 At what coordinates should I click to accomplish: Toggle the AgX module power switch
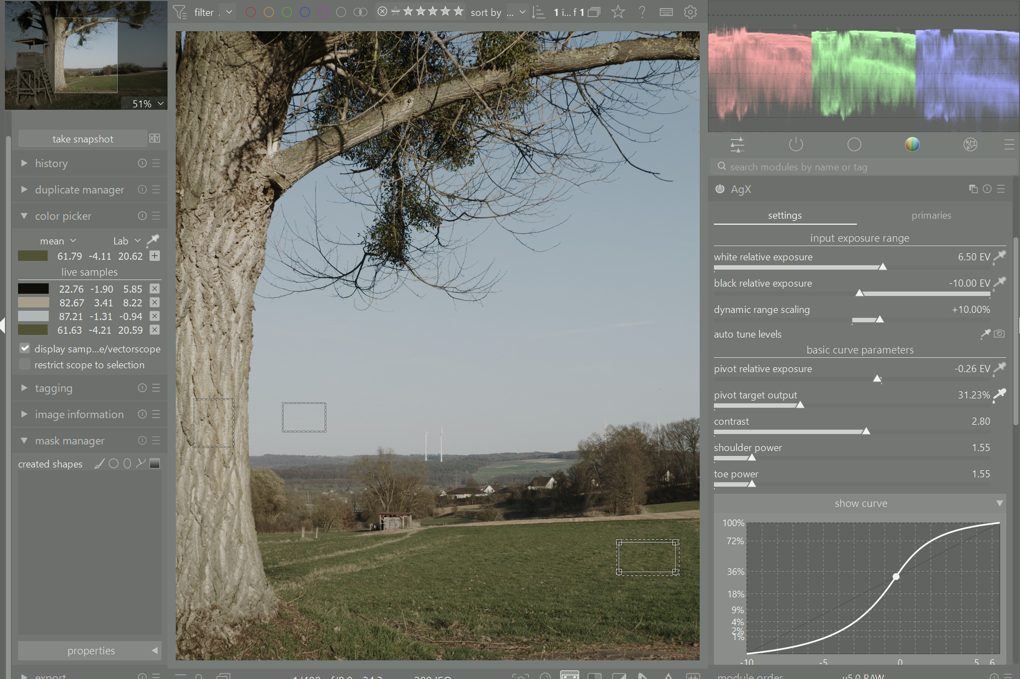pos(720,189)
